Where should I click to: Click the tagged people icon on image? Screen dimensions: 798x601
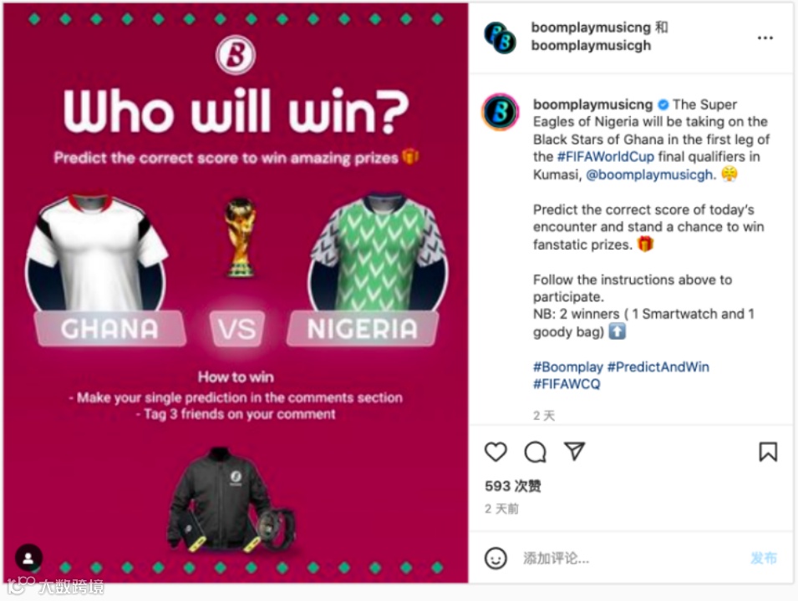tap(28, 558)
